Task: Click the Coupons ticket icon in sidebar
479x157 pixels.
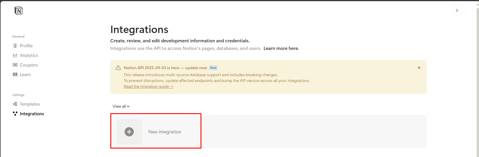Action: coord(15,65)
